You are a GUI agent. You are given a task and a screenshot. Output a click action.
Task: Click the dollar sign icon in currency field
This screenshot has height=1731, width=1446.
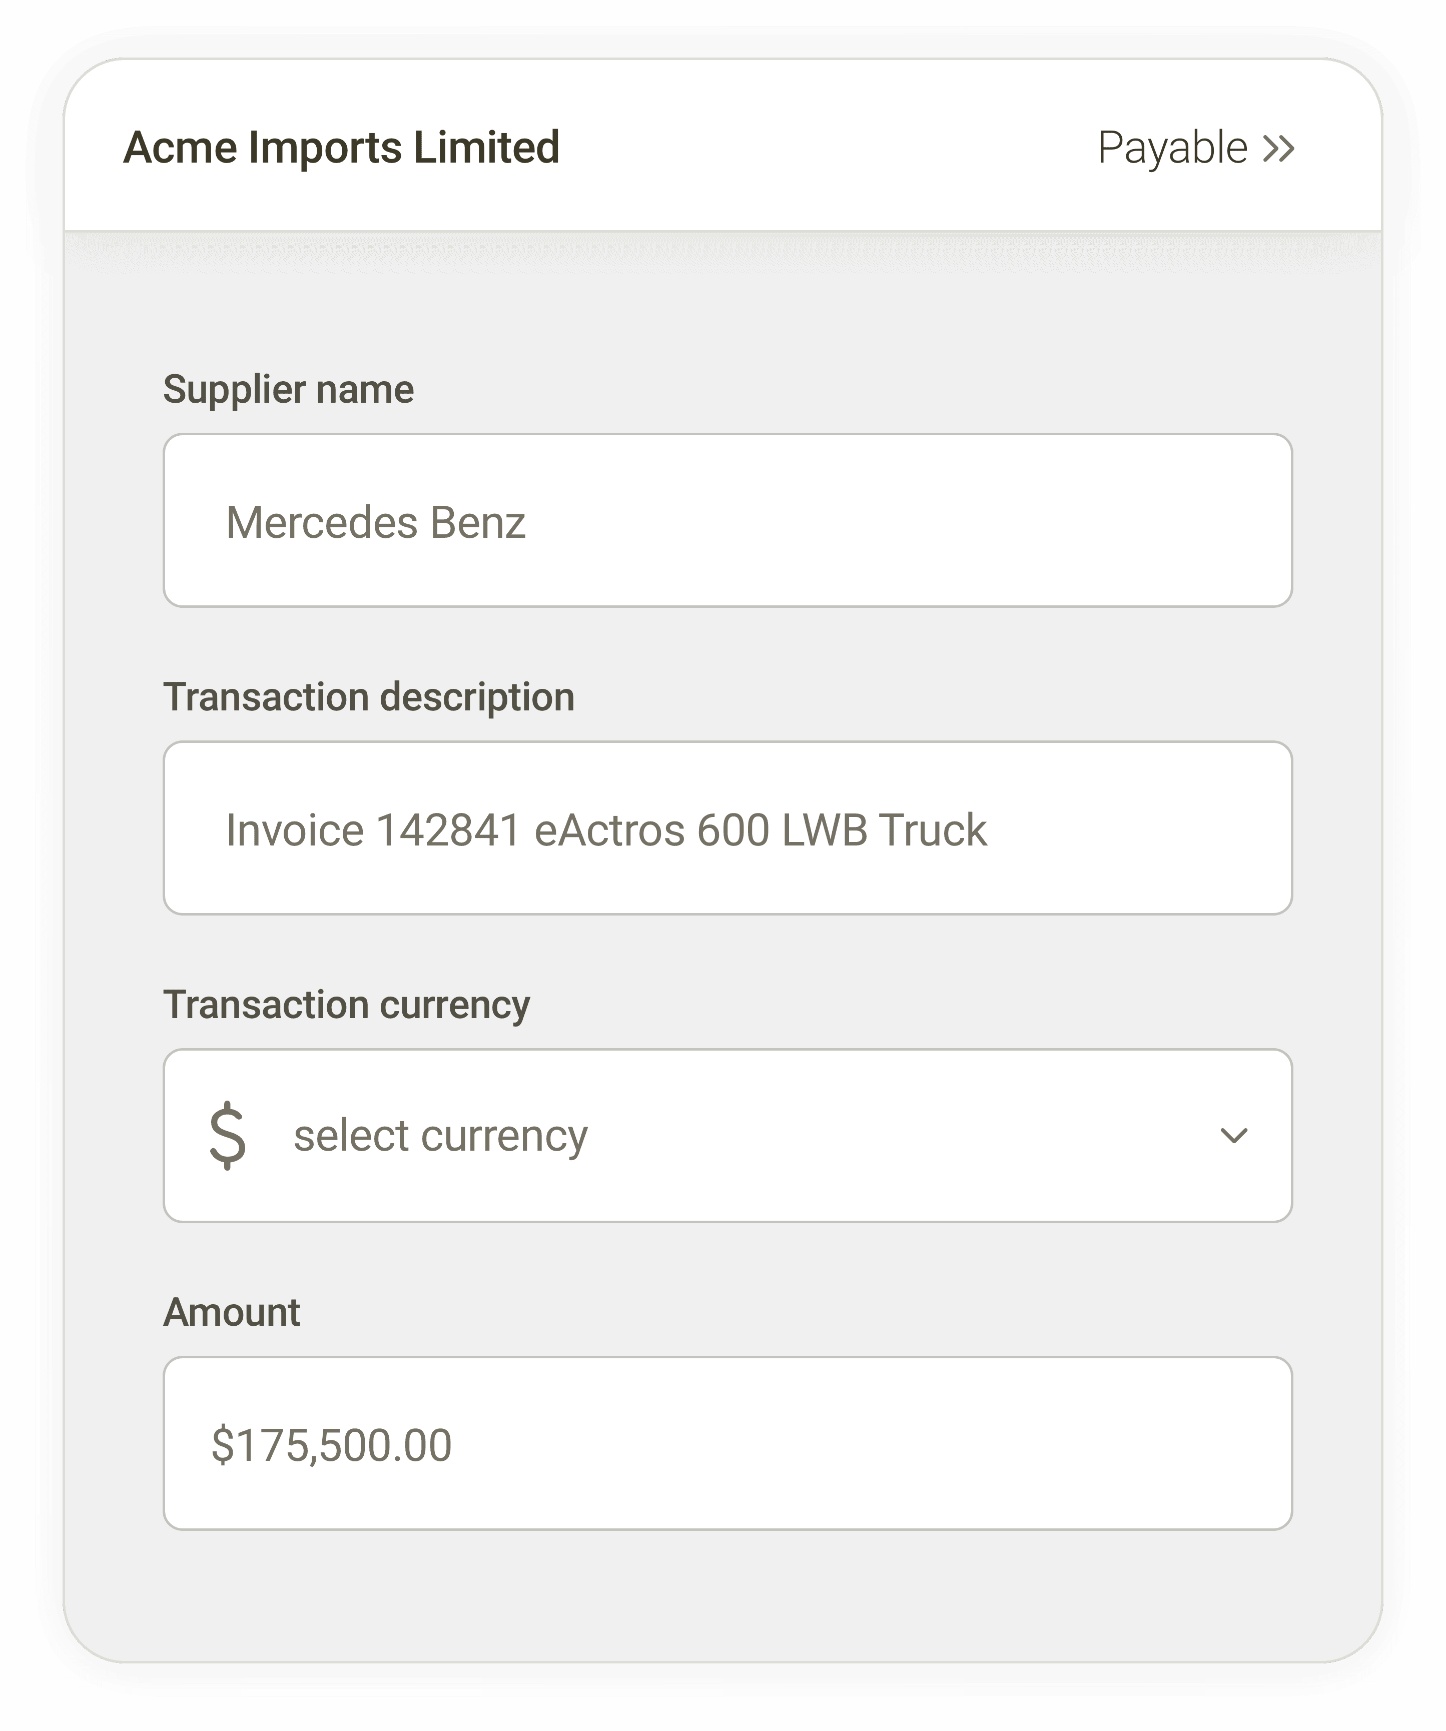coord(228,1135)
